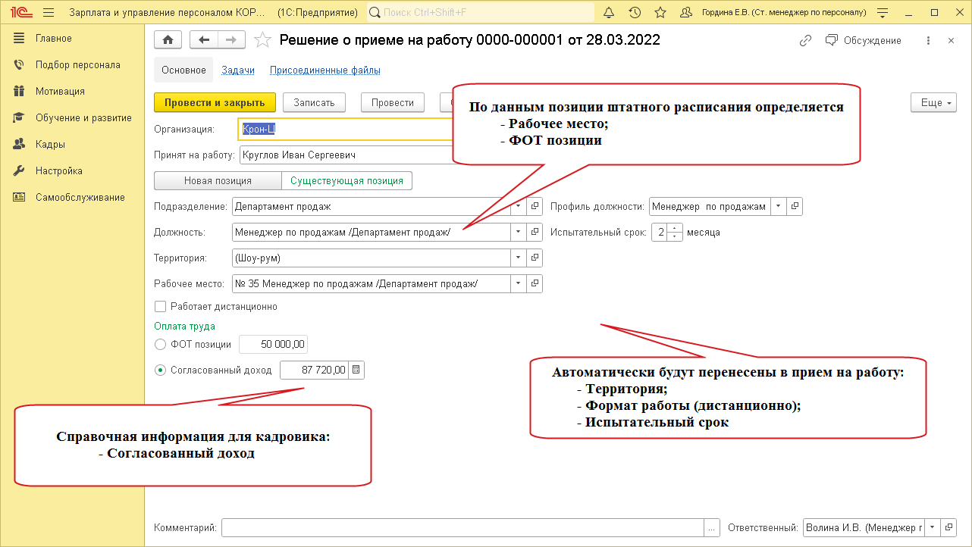Open the Еще dropdown menu
972x547 pixels.
[933, 102]
